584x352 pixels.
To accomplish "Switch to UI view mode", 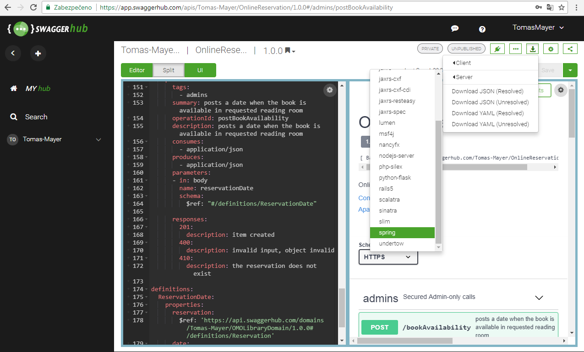I will [x=200, y=70].
